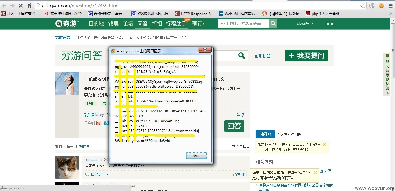Bookmark page with star icon

tap(362, 6)
